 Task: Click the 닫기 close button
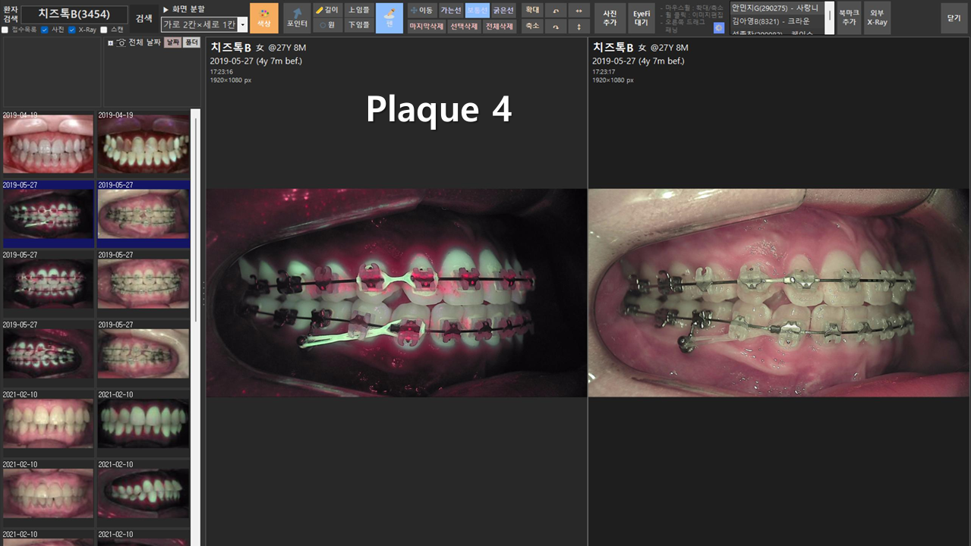(x=954, y=18)
